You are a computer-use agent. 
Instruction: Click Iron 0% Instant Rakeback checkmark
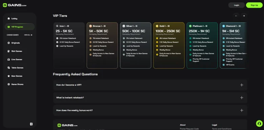point(57,38)
